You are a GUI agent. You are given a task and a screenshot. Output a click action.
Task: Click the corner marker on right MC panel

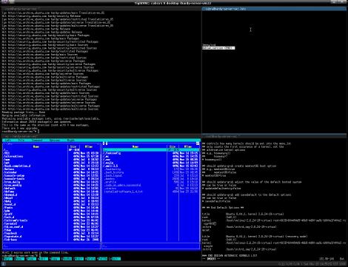point(198,143)
